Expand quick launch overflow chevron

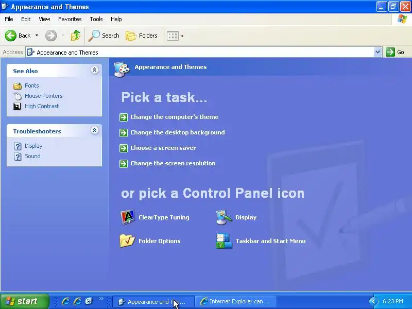point(101,299)
